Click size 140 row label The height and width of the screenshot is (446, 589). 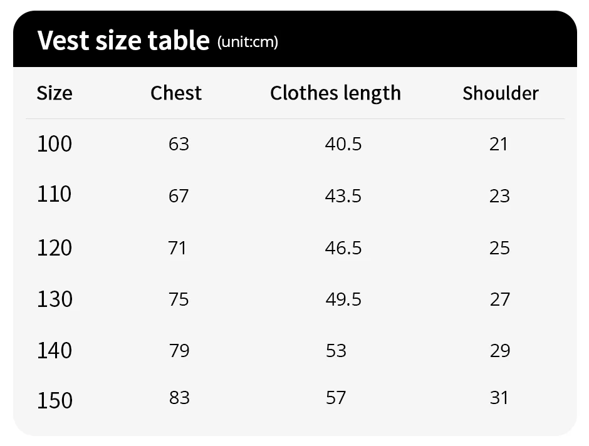[x=55, y=350]
